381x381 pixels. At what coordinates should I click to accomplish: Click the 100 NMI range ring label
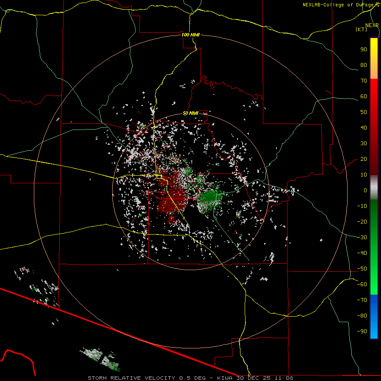[191, 35]
